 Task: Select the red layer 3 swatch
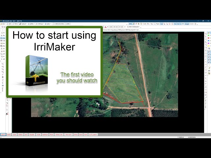(x=209, y=38)
